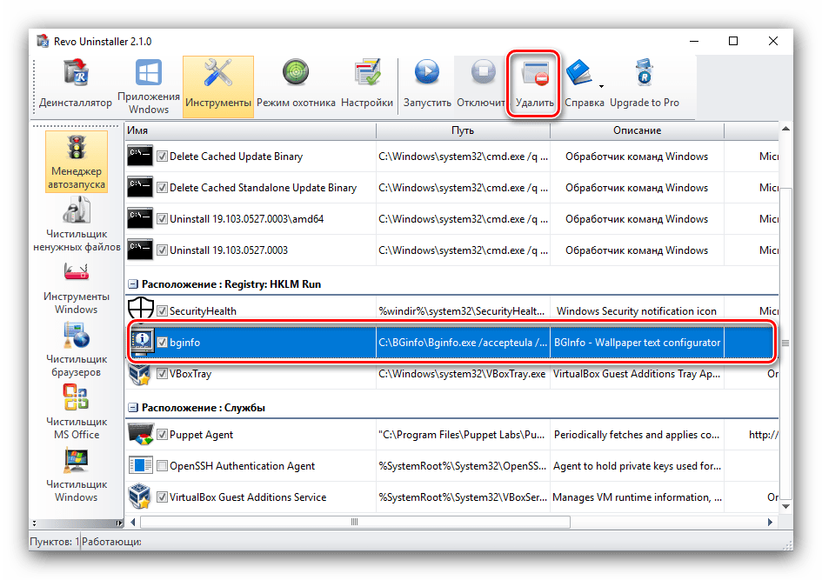Viewport: 822px width, 580px height.
Task: Sort list by Путь column header
Action: click(463, 130)
